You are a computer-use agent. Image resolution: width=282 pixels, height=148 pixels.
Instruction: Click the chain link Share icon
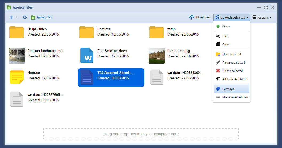tap(218, 97)
